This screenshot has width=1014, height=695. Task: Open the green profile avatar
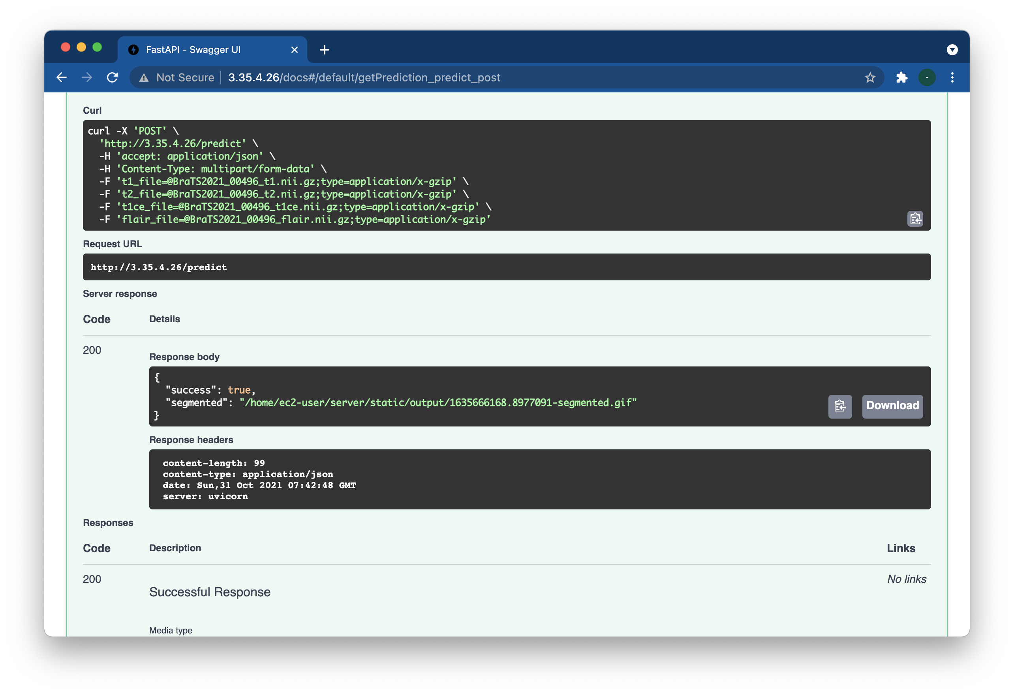pos(927,78)
